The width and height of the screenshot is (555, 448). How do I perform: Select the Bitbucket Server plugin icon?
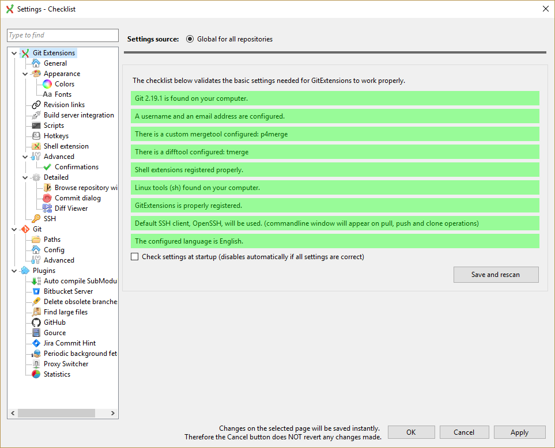point(37,291)
